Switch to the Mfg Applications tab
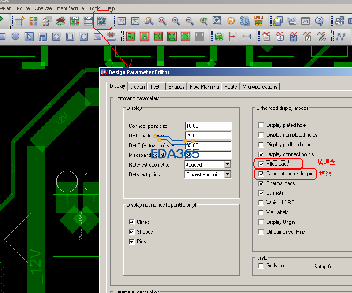This screenshot has height=293, width=352. coord(260,87)
